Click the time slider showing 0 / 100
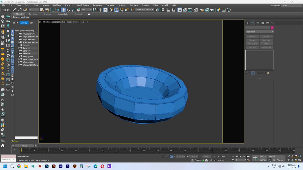Viewport: 303px width, 170px height. [x=24, y=146]
